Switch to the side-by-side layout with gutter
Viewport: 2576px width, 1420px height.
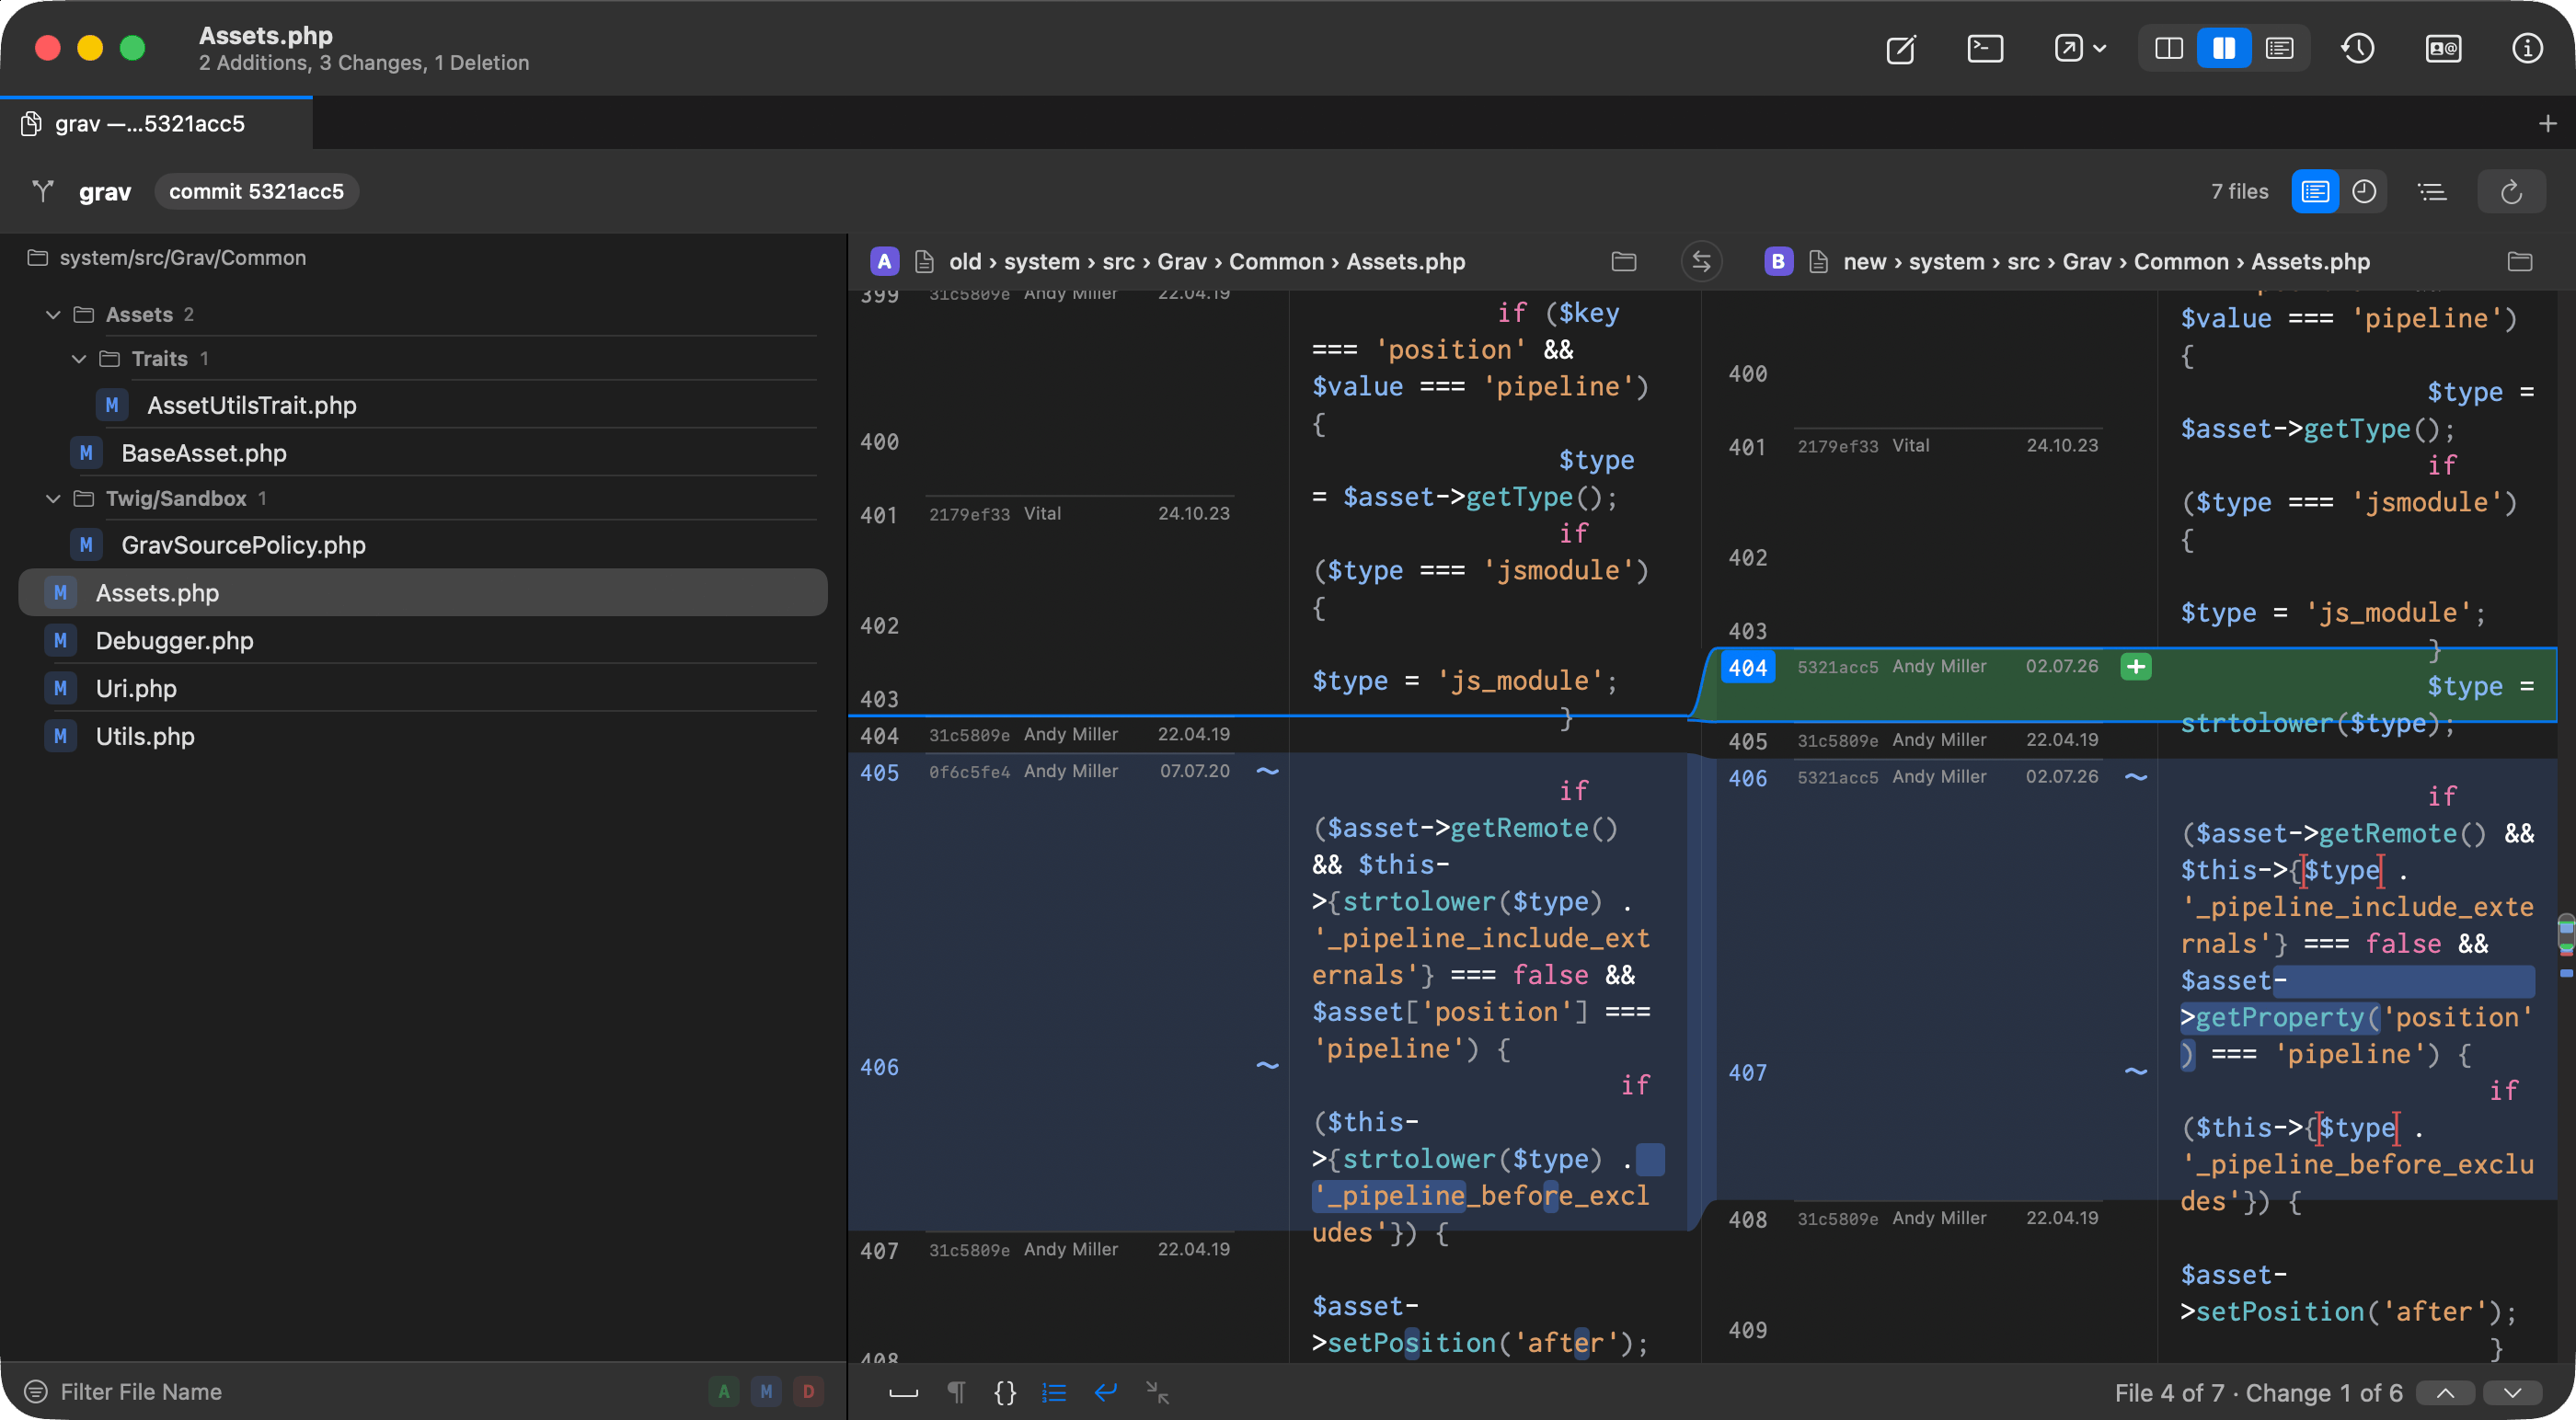pos(2168,48)
